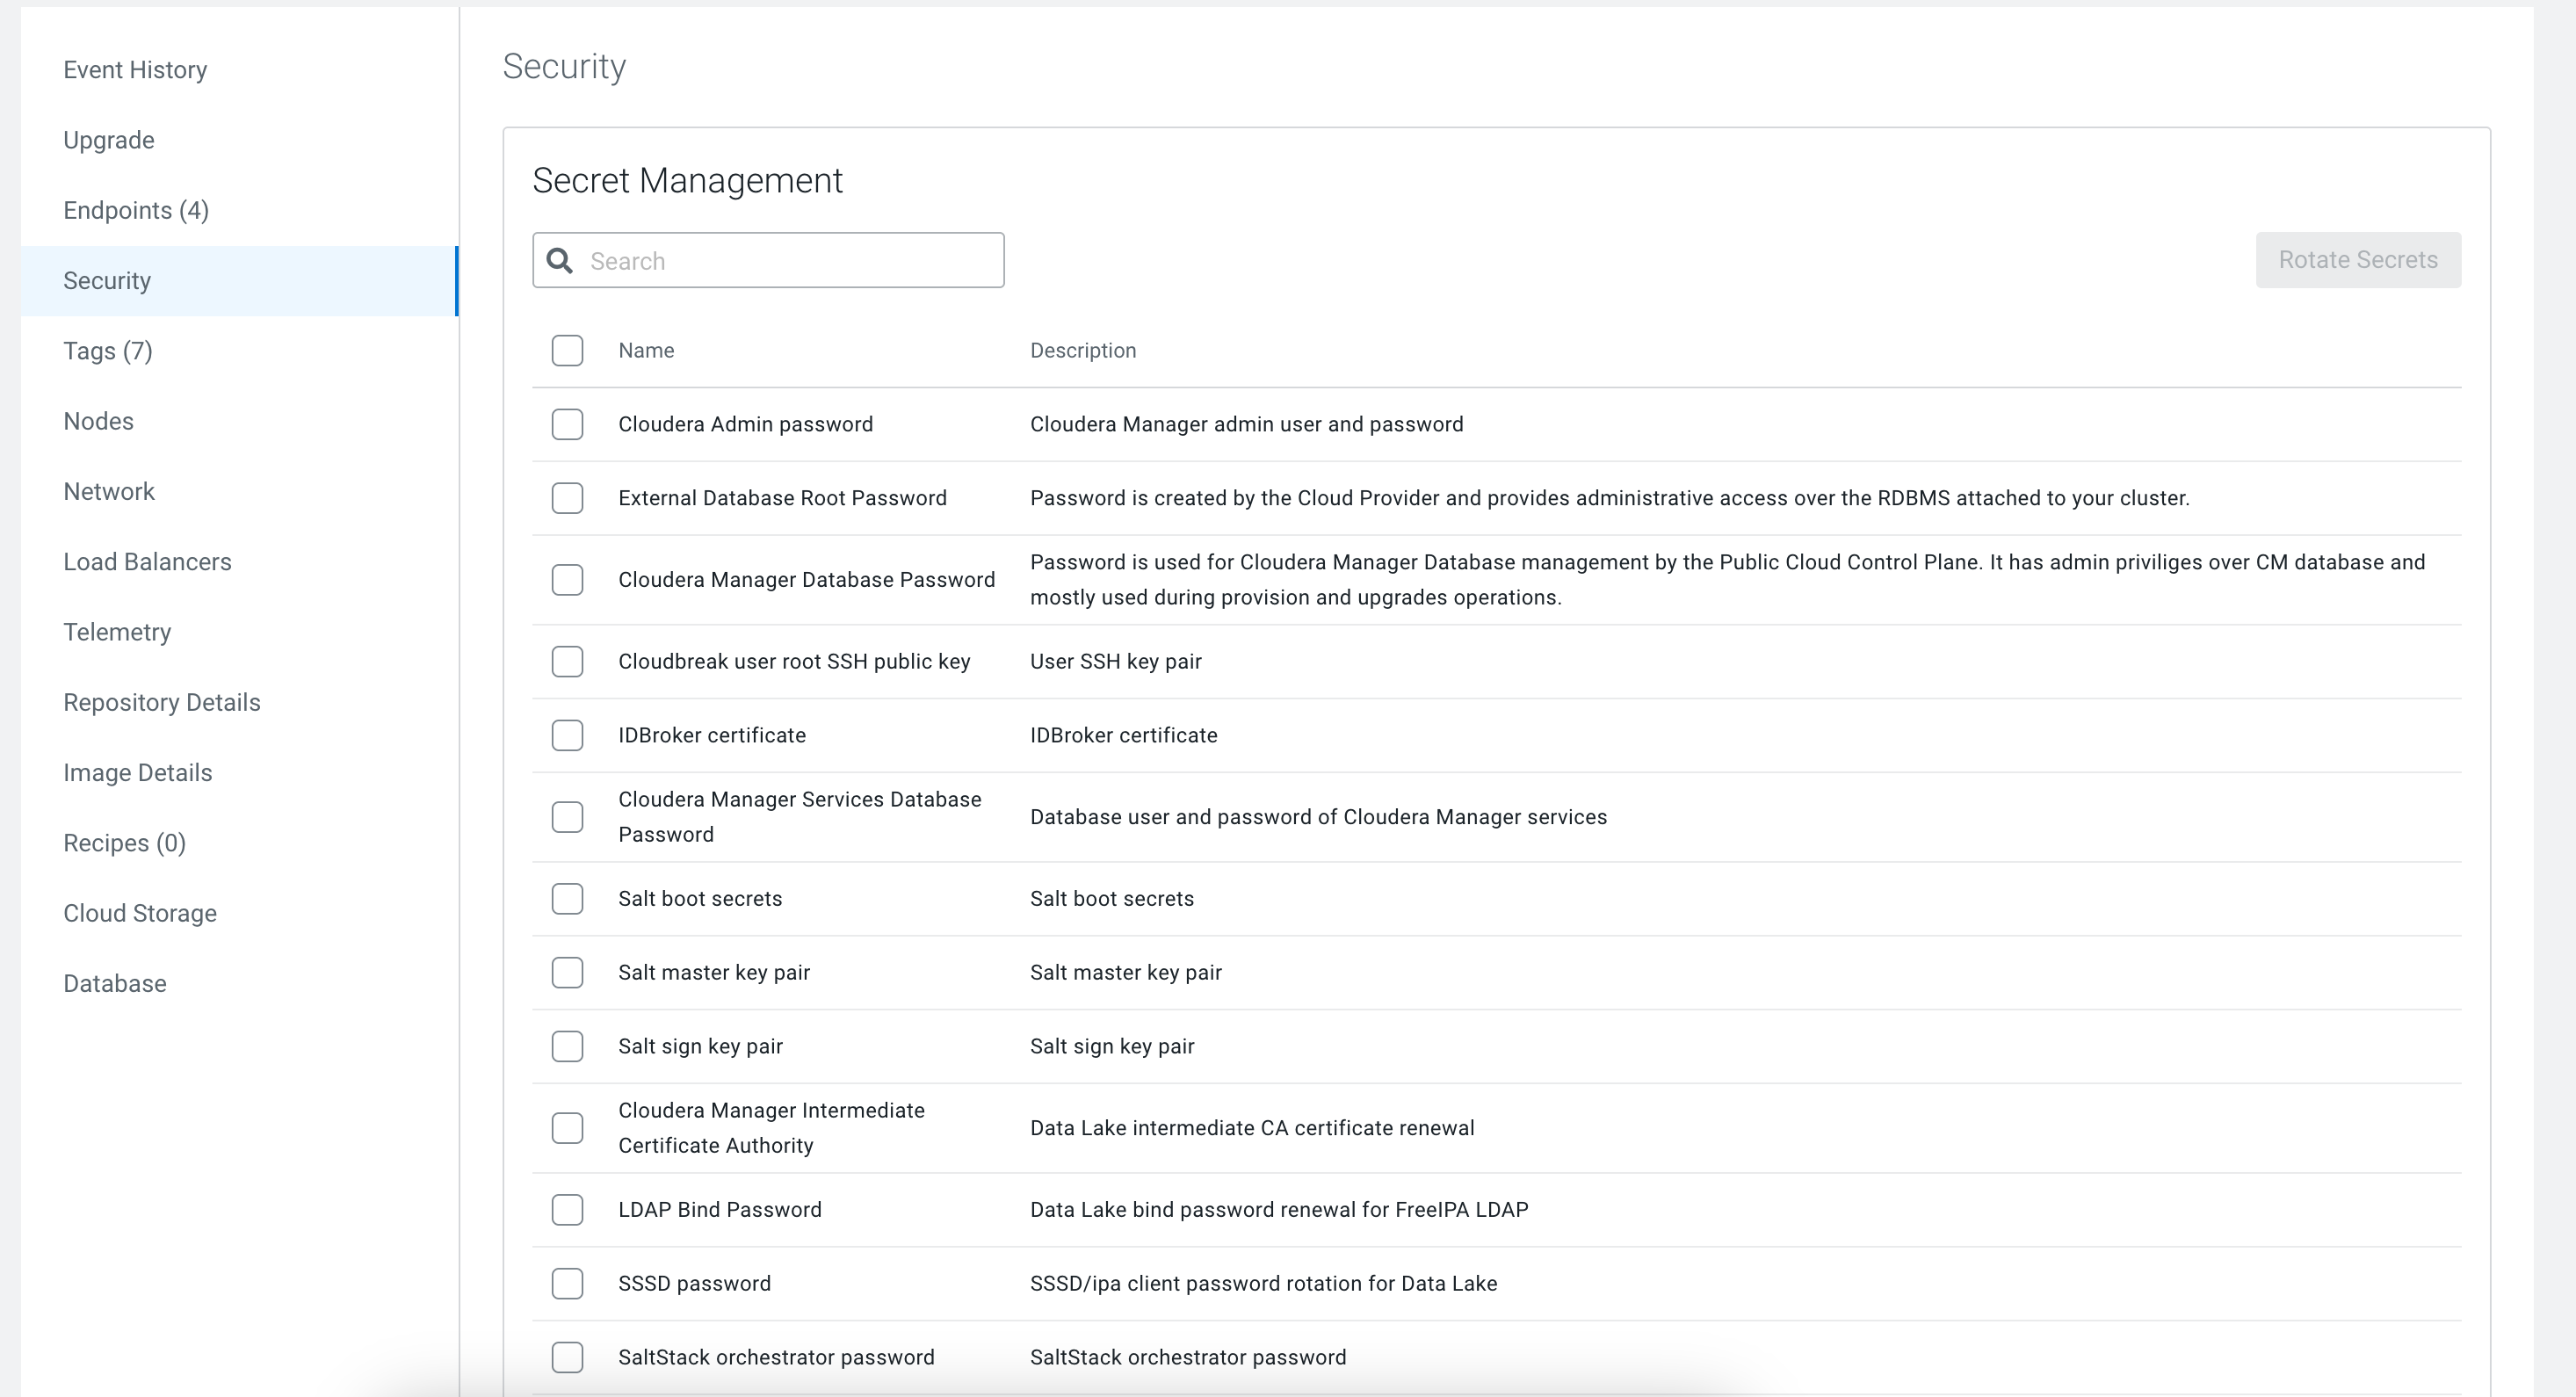Viewport: 2576px width, 1397px height.
Task: Check Salt master key pair checkbox
Action: tap(567, 972)
